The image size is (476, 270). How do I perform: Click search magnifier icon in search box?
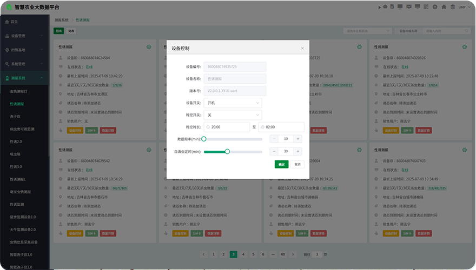[x=467, y=31]
